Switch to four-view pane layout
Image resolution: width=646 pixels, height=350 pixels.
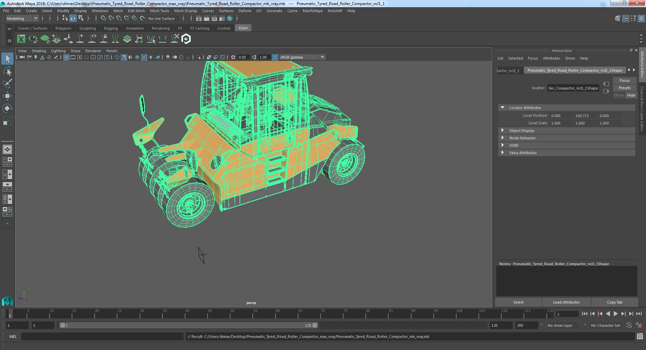7,162
